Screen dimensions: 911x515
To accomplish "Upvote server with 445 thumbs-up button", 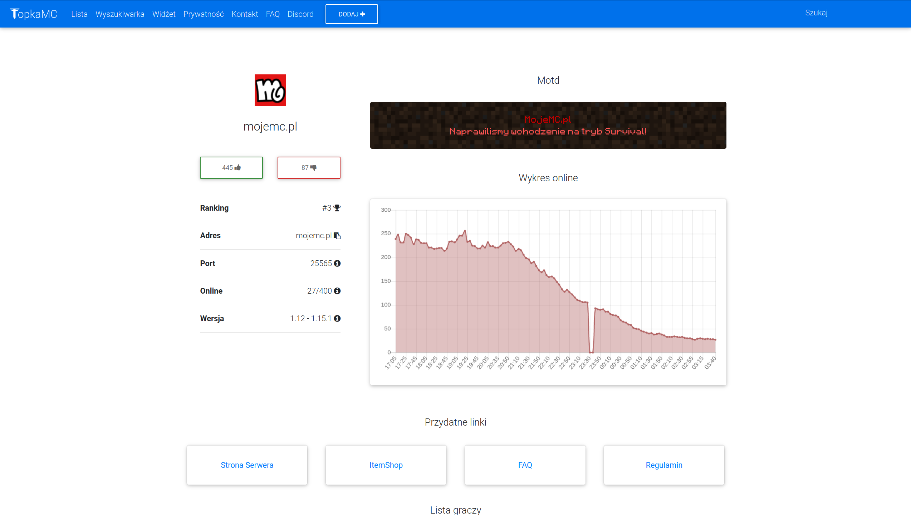I will [231, 167].
